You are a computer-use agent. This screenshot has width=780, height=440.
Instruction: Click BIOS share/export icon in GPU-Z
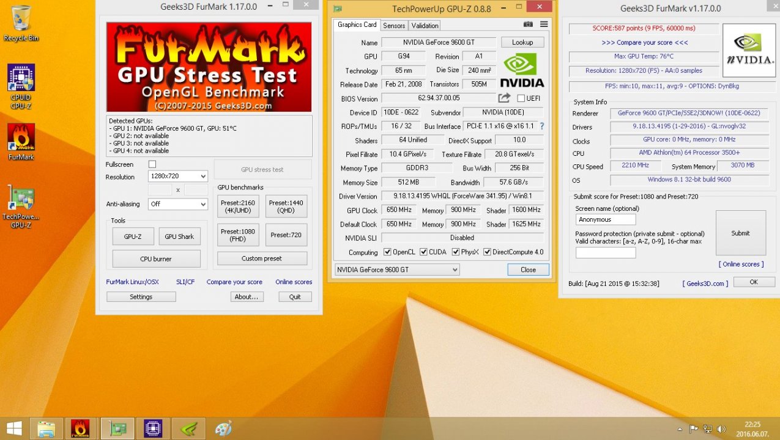pos(504,98)
